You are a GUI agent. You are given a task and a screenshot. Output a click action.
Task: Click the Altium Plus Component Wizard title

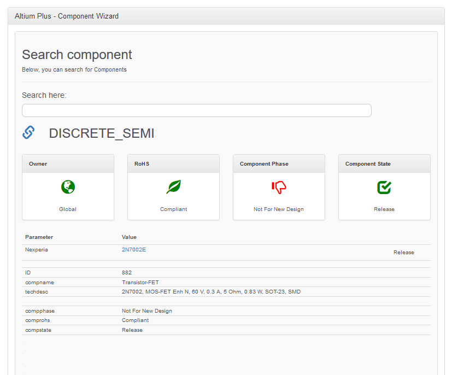pos(67,16)
